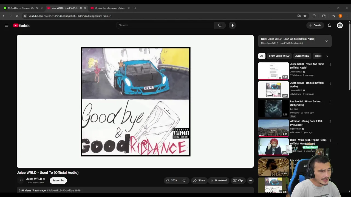Click the Goodbye & Good Riddance video player
Image resolution: width=351 pixels, height=197 pixels.
(x=135, y=101)
